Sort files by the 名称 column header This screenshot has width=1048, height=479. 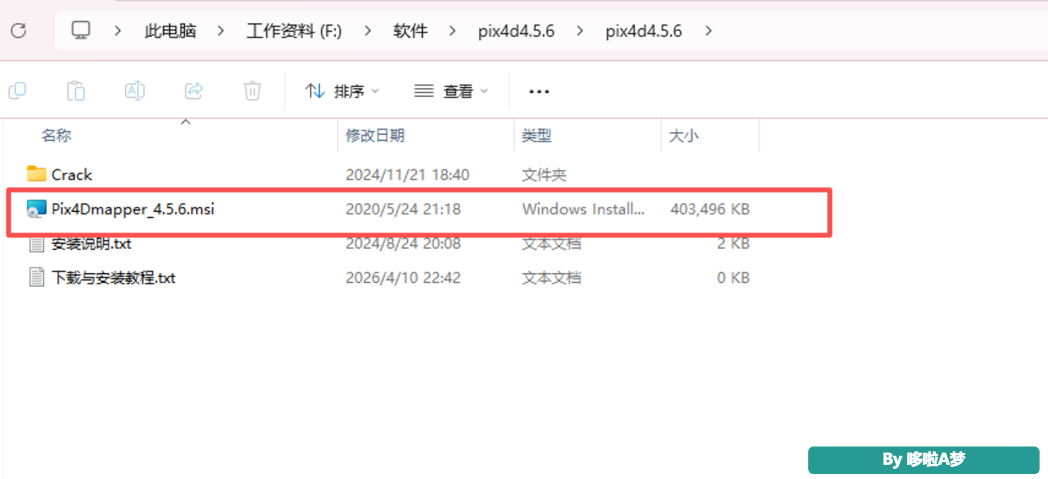(57, 135)
